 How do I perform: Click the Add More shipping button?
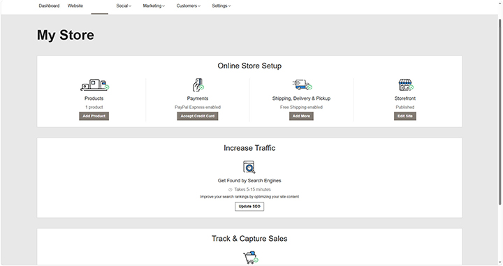[301, 116]
